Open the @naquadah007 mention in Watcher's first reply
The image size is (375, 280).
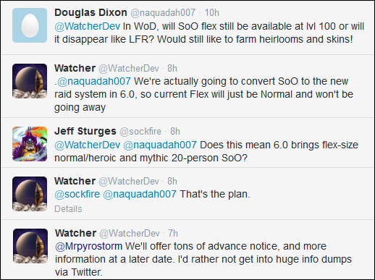pyautogui.click(x=94, y=81)
